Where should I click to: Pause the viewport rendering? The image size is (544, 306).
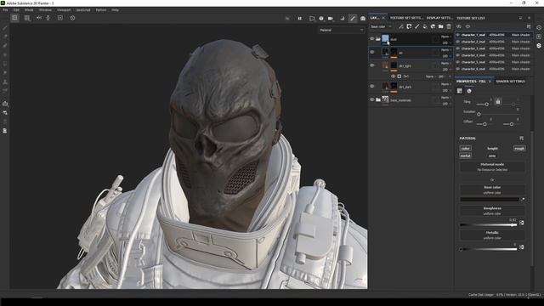[300, 19]
